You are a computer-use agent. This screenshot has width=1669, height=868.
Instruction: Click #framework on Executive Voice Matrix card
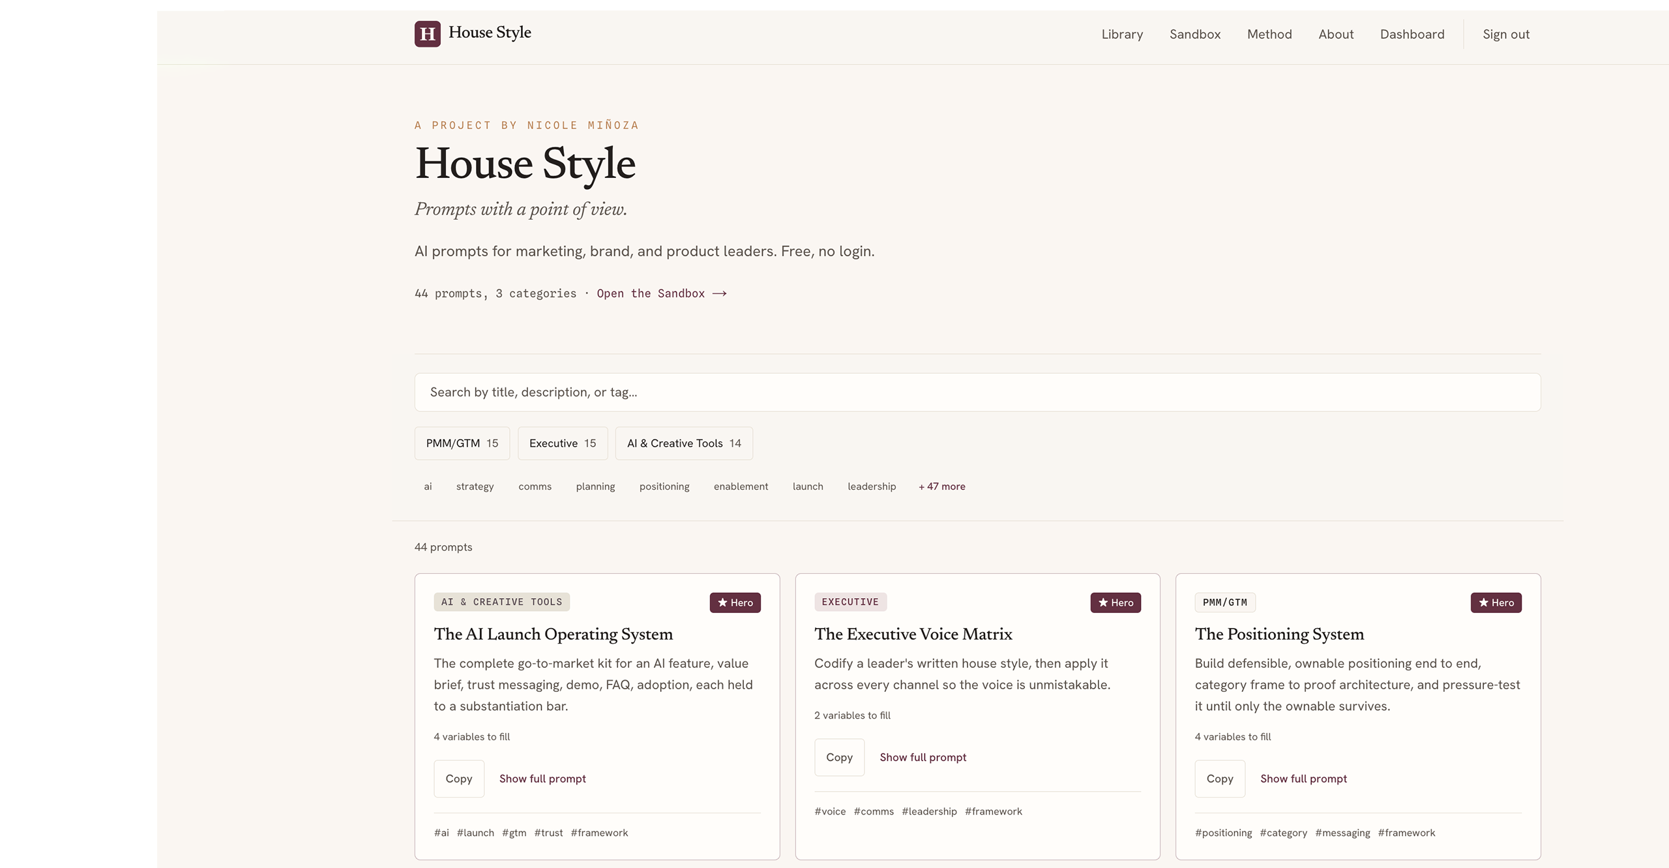pos(994,811)
